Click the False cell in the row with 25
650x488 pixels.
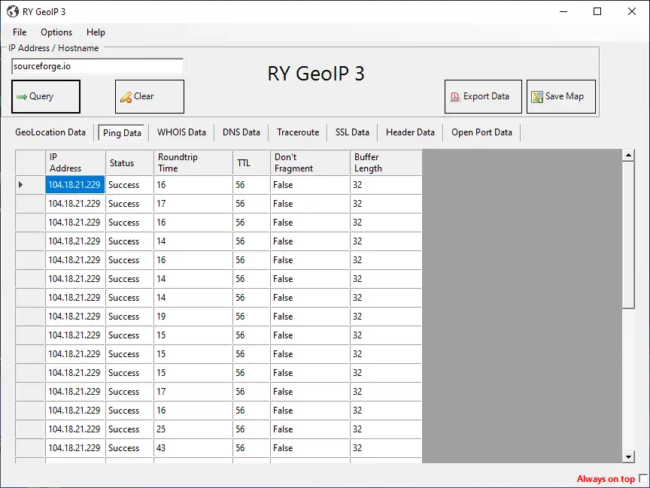pos(310,429)
